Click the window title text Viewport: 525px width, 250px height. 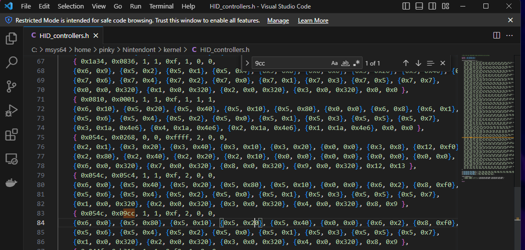(x=260, y=6)
